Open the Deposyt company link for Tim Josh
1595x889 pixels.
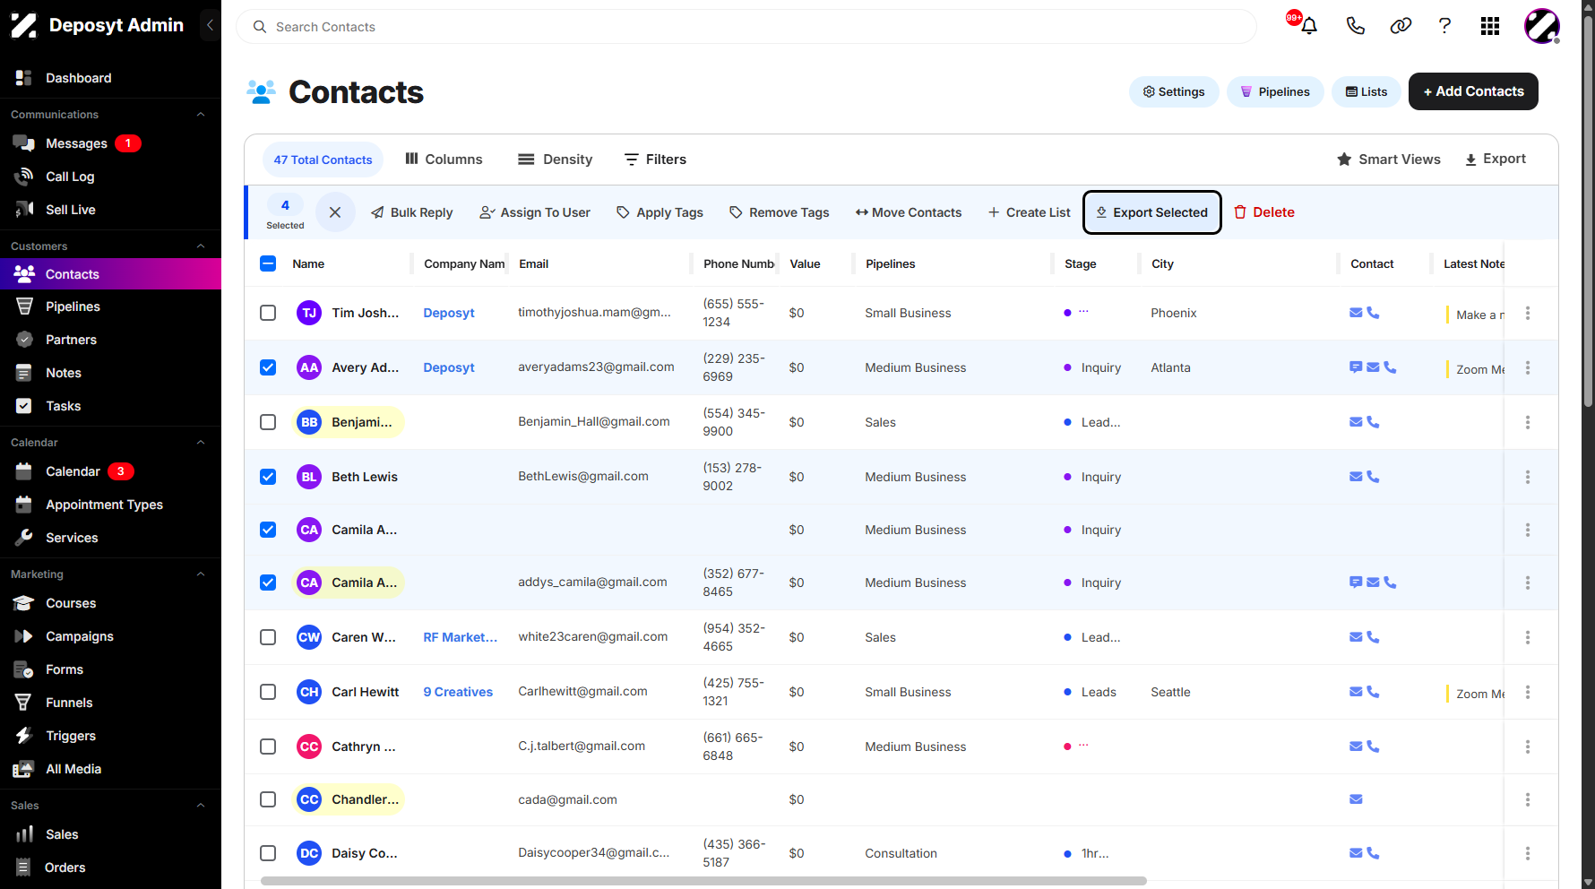click(449, 313)
